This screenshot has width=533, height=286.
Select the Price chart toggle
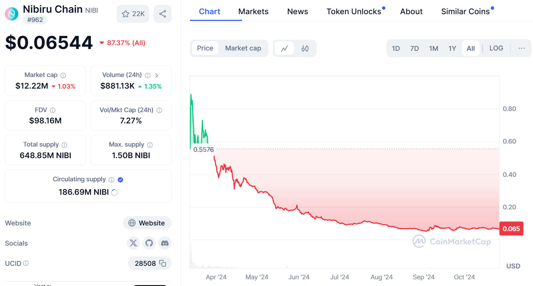click(205, 48)
